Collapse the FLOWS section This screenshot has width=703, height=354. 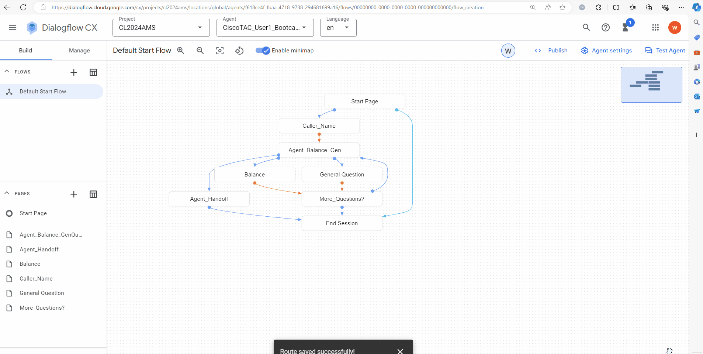[x=7, y=71]
